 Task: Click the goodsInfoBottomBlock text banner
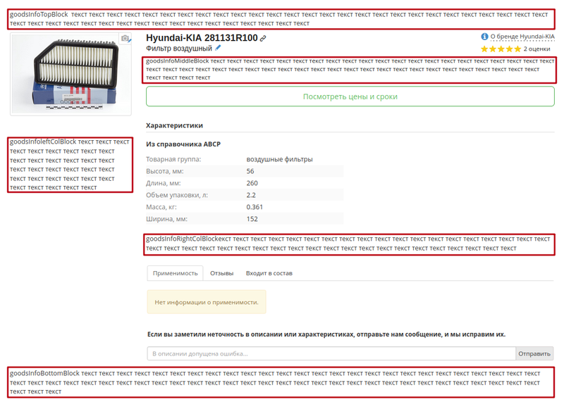pos(282,382)
